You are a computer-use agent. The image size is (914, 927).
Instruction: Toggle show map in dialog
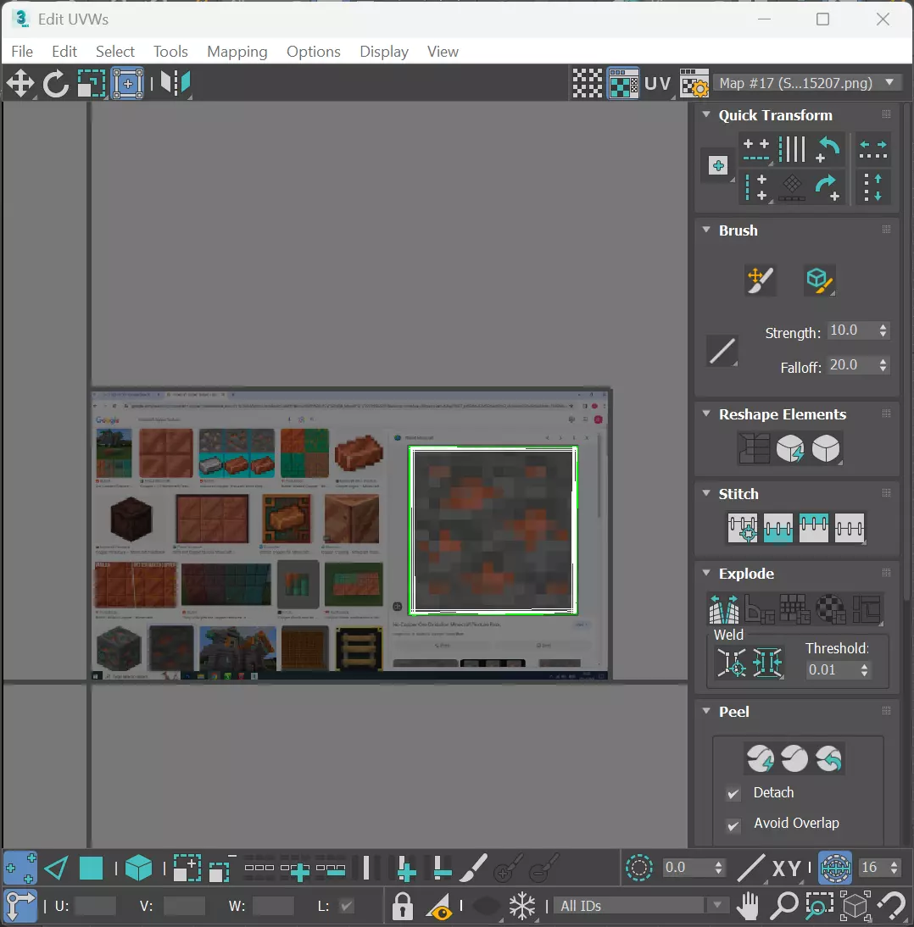click(x=623, y=83)
